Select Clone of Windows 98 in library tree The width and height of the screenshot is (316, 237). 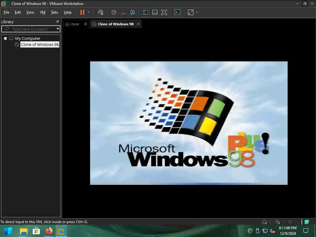pos(40,44)
